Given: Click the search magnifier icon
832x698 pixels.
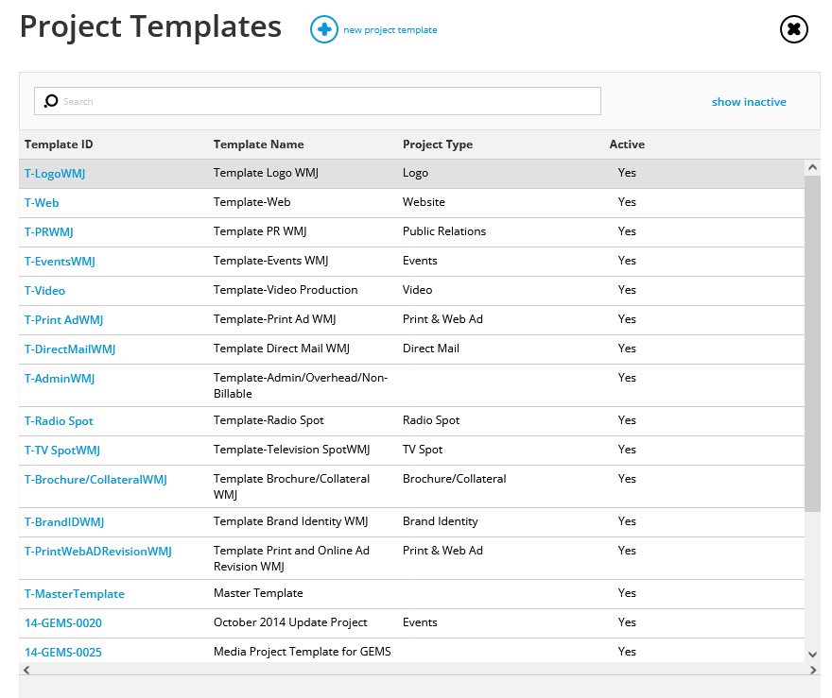Looking at the screenshot, I should (x=51, y=101).
